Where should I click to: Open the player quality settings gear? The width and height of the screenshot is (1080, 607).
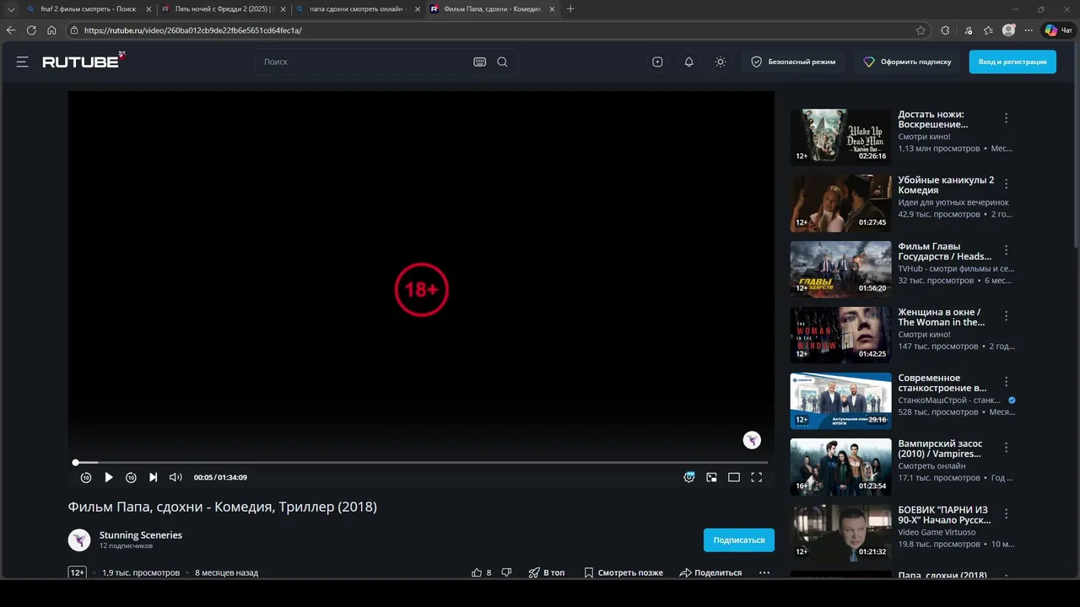click(x=689, y=477)
